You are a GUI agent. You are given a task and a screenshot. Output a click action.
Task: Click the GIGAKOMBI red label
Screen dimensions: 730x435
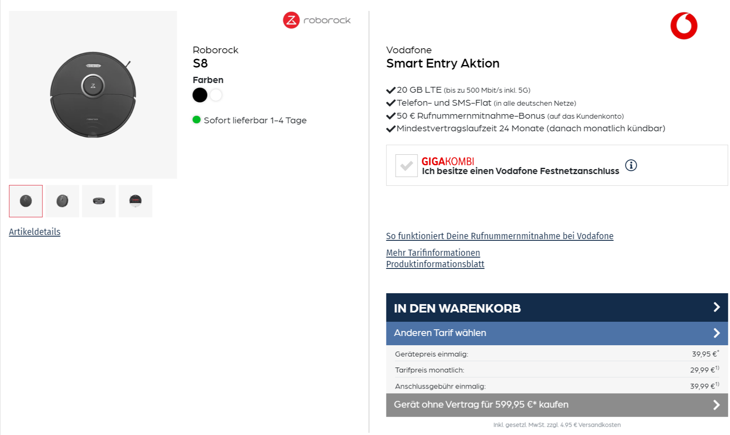448,161
